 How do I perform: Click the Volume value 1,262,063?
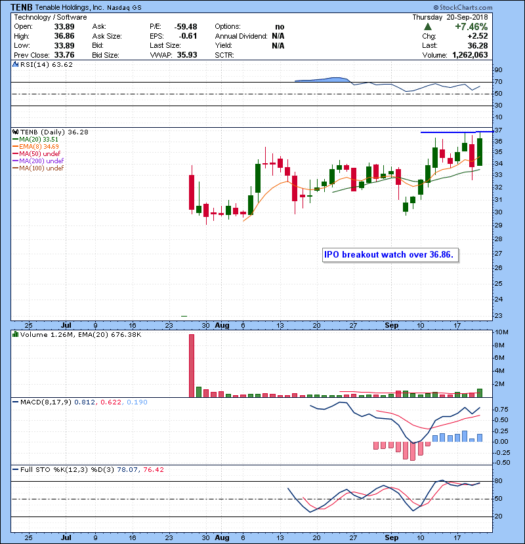click(x=470, y=55)
